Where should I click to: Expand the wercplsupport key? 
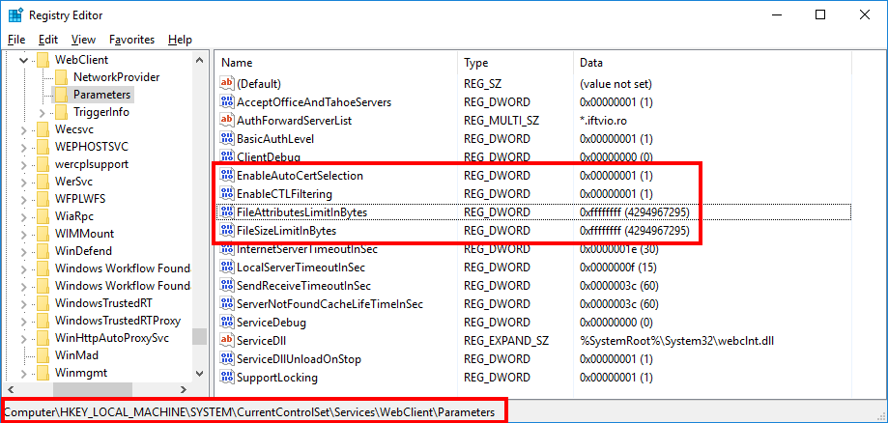(x=24, y=165)
